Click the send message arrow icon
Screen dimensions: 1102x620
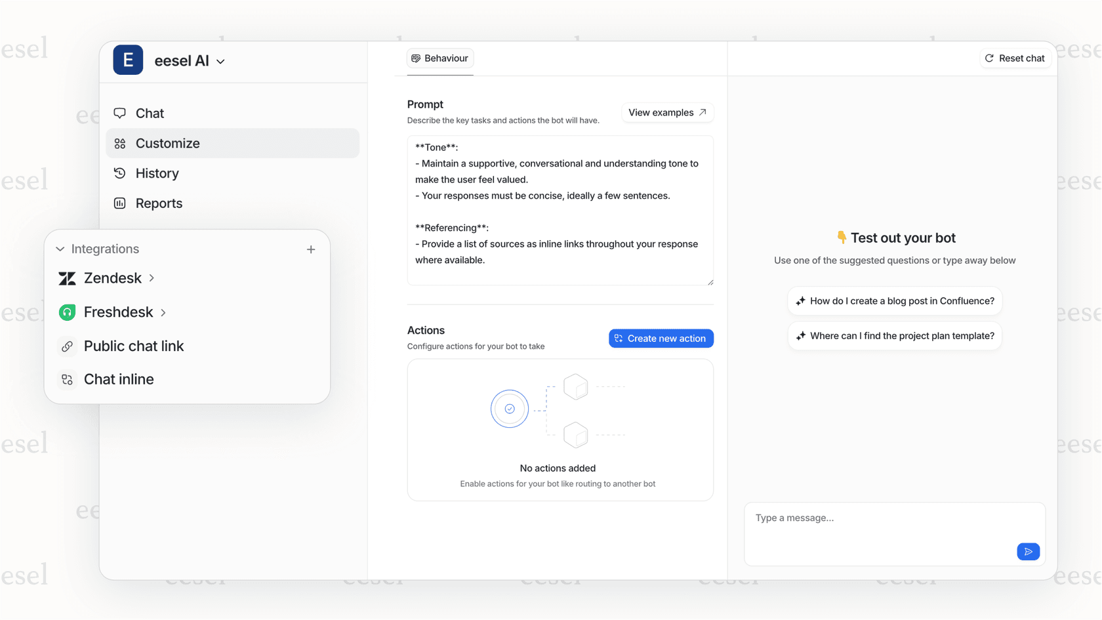pyautogui.click(x=1028, y=552)
